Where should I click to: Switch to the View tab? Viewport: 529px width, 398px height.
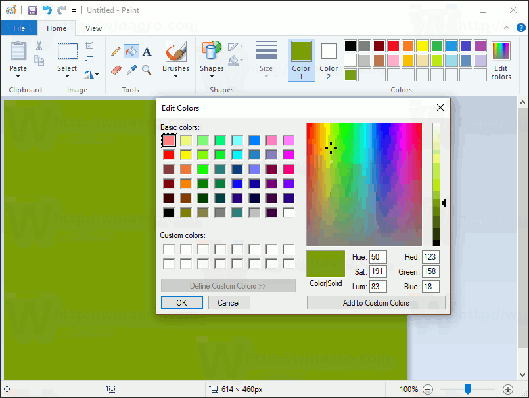93,28
